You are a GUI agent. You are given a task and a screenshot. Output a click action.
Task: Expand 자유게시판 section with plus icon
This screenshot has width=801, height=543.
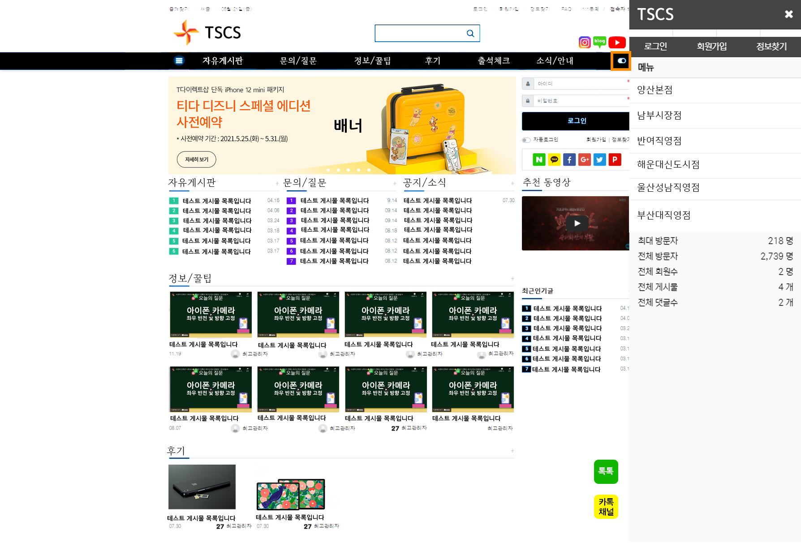click(x=277, y=183)
